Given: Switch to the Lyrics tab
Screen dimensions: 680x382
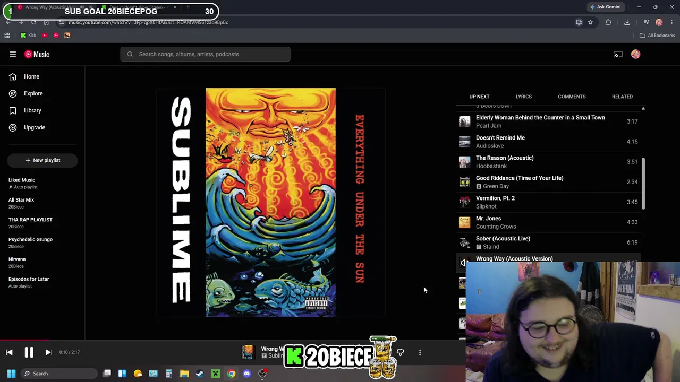Looking at the screenshot, I should pyautogui.click(x=523, y=97).
